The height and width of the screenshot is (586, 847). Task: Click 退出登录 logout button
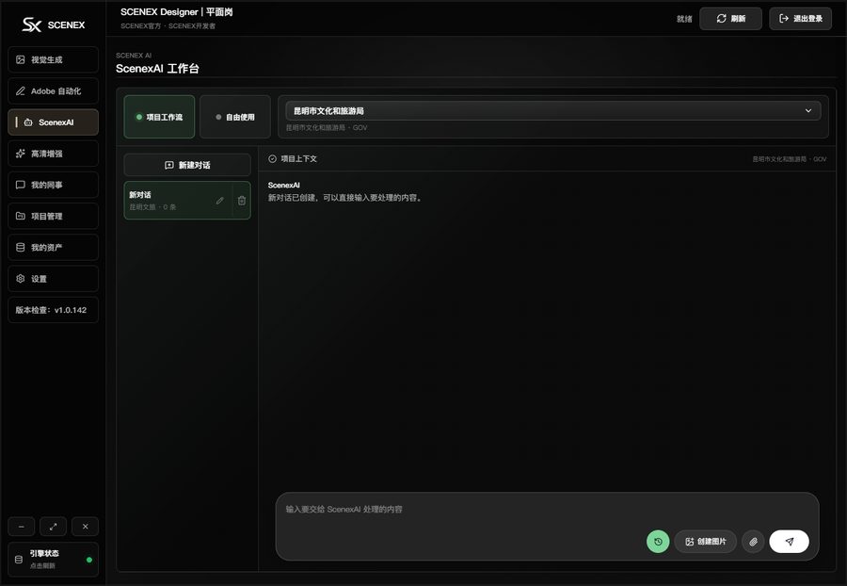click(800, 19)
